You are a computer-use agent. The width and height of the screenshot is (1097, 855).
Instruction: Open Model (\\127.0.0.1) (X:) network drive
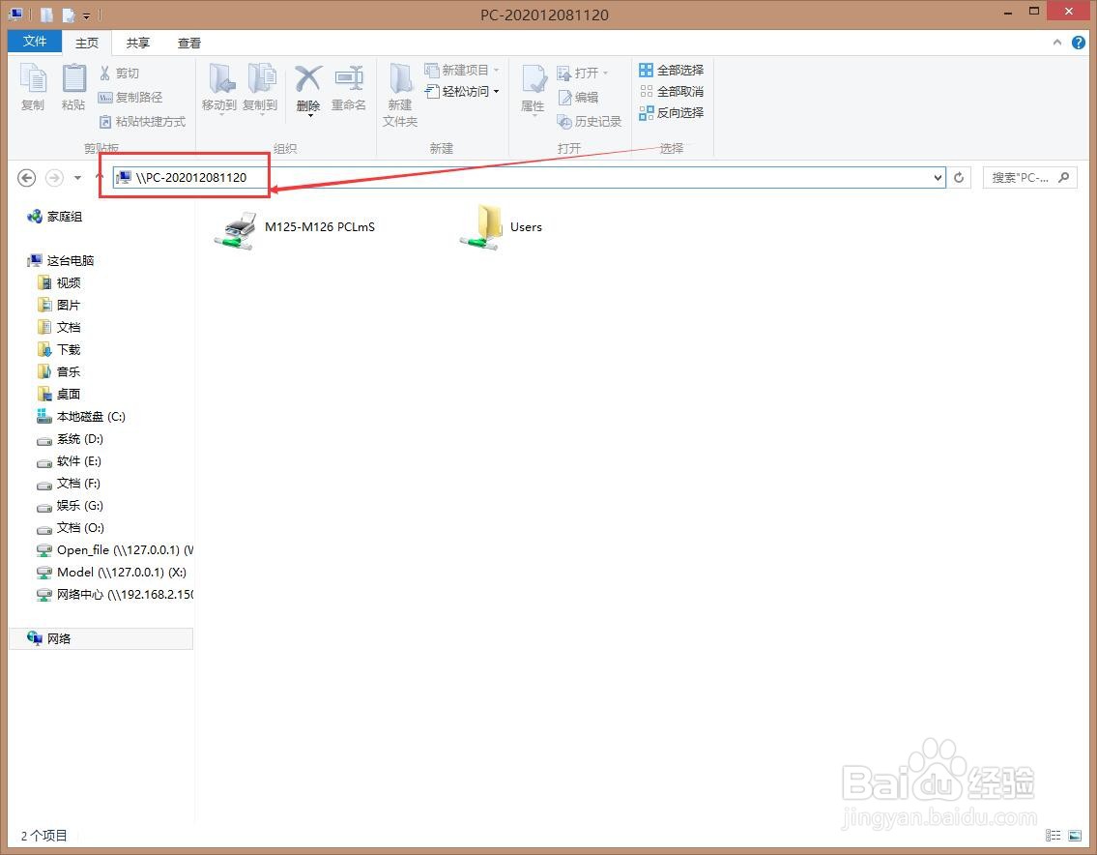click(x=111, y=573)
